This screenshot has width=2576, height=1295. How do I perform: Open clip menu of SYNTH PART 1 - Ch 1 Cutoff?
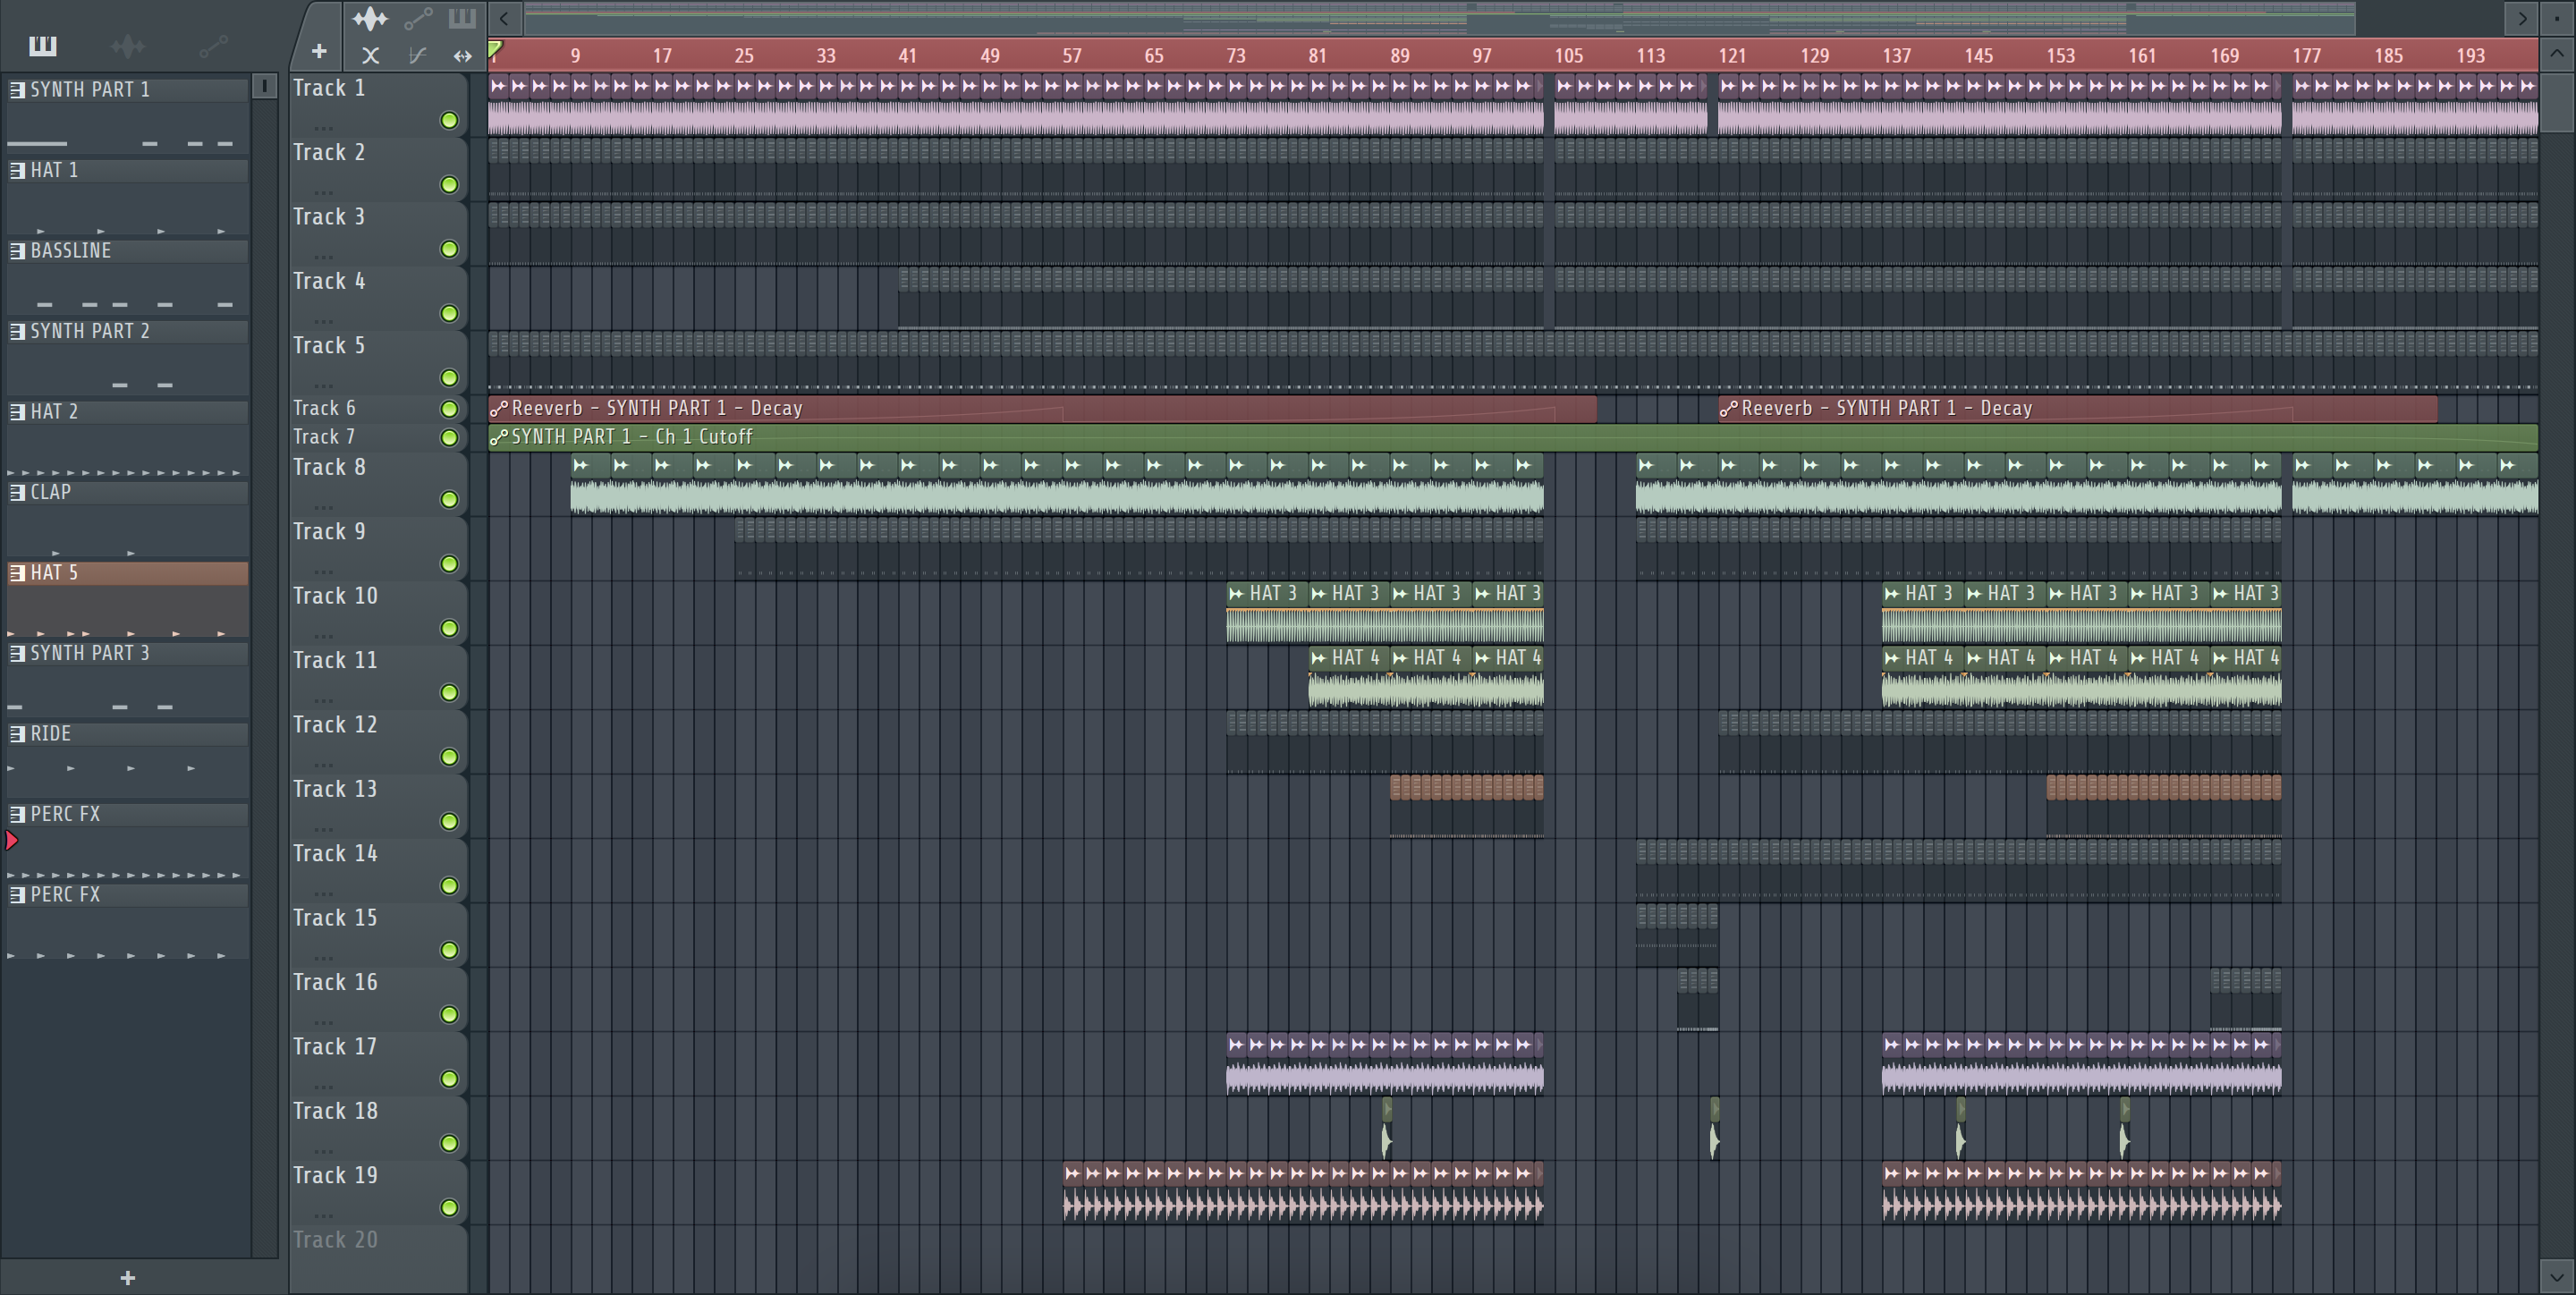[x=498, y=437]
